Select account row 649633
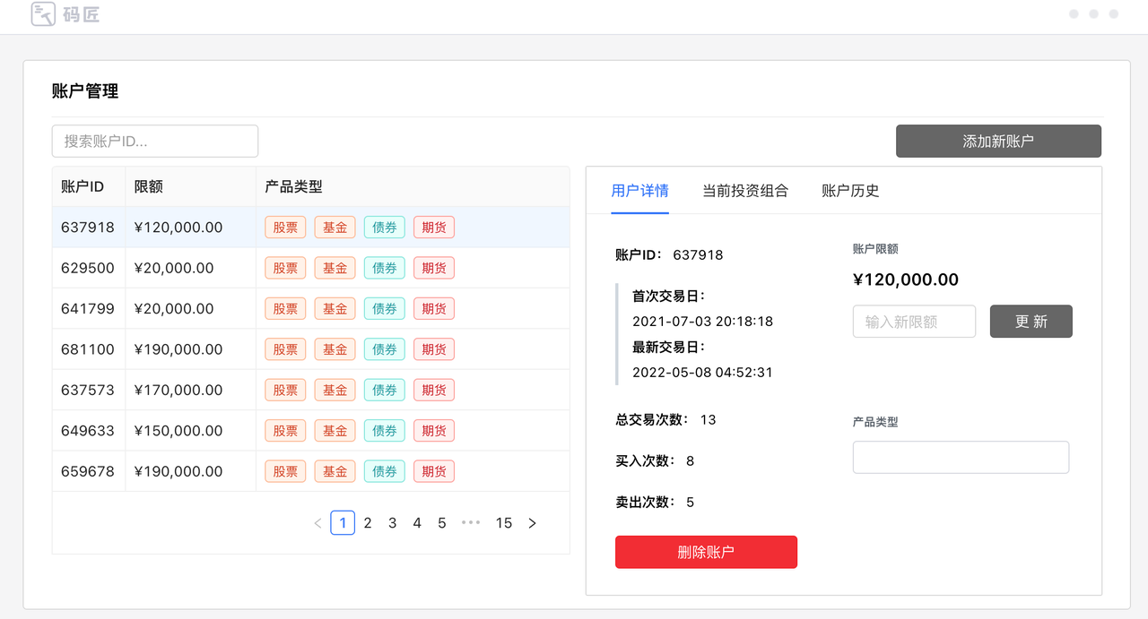The width and height of the screenshot is (1148, 619). coord(311,431)
